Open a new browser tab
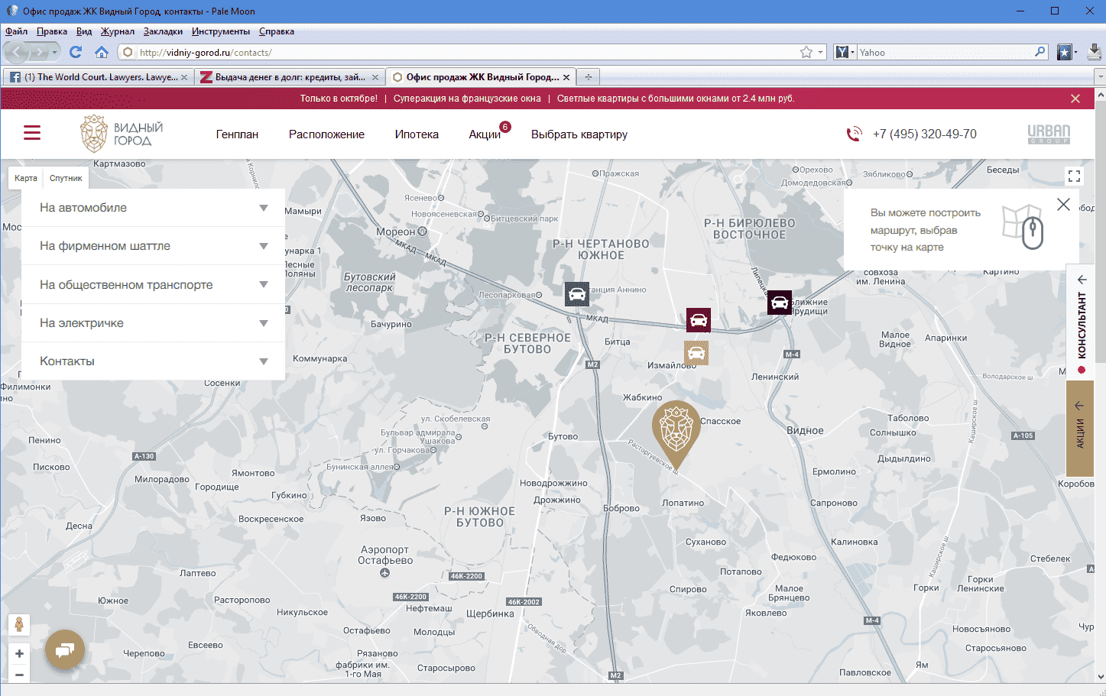Image resolution: width=1106 pixels, height=696 pixels. pyautogui.click(x=588, y=77)
